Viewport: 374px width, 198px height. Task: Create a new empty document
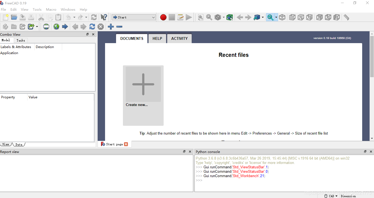click(x=5, y=17)
